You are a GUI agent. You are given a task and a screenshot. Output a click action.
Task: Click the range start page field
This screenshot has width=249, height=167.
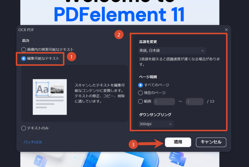coord(164,102)
